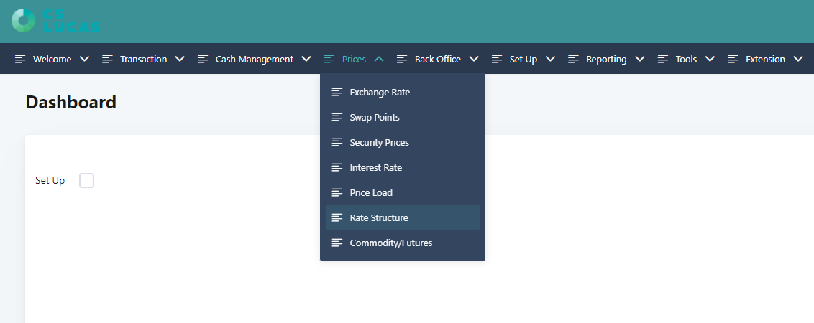Image resolution: width=814 pixels, height=323 pixels.
Task: Click the Extension menu label
Action: tap(765, 60)
